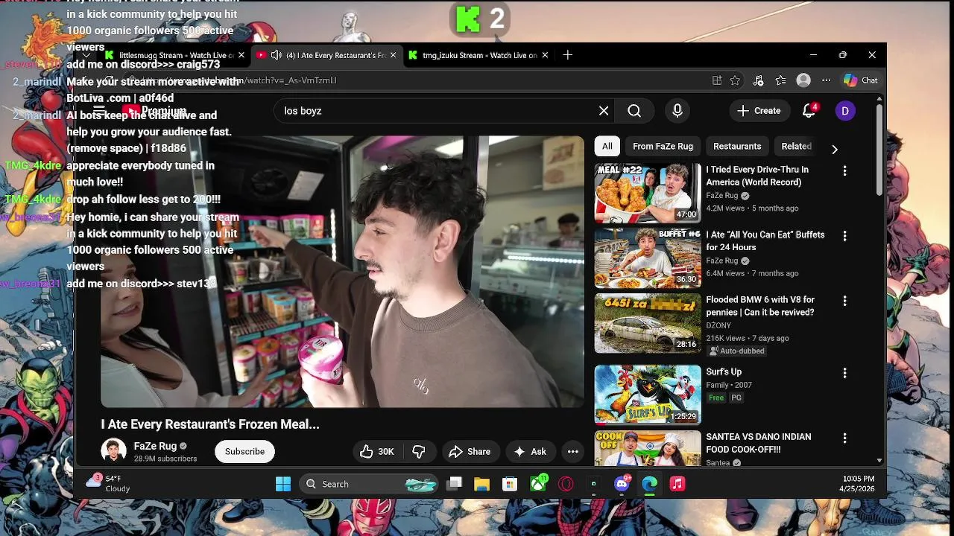Image resolution: width=954 pixels, height=536 pixels.
Task: Like the video with thumbs up
Action: pyautogui.click(x=377, y=451)
